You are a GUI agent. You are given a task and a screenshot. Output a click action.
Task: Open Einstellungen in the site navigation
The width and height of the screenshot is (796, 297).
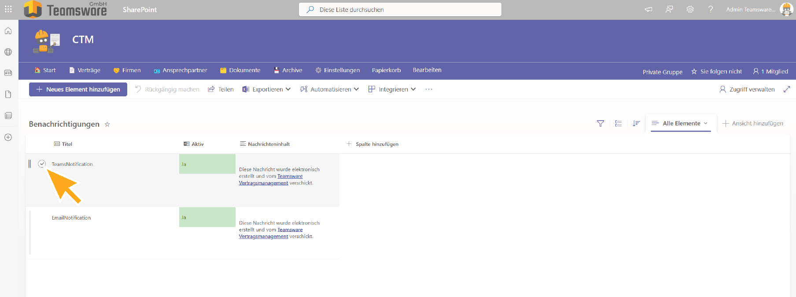[338, 70]
